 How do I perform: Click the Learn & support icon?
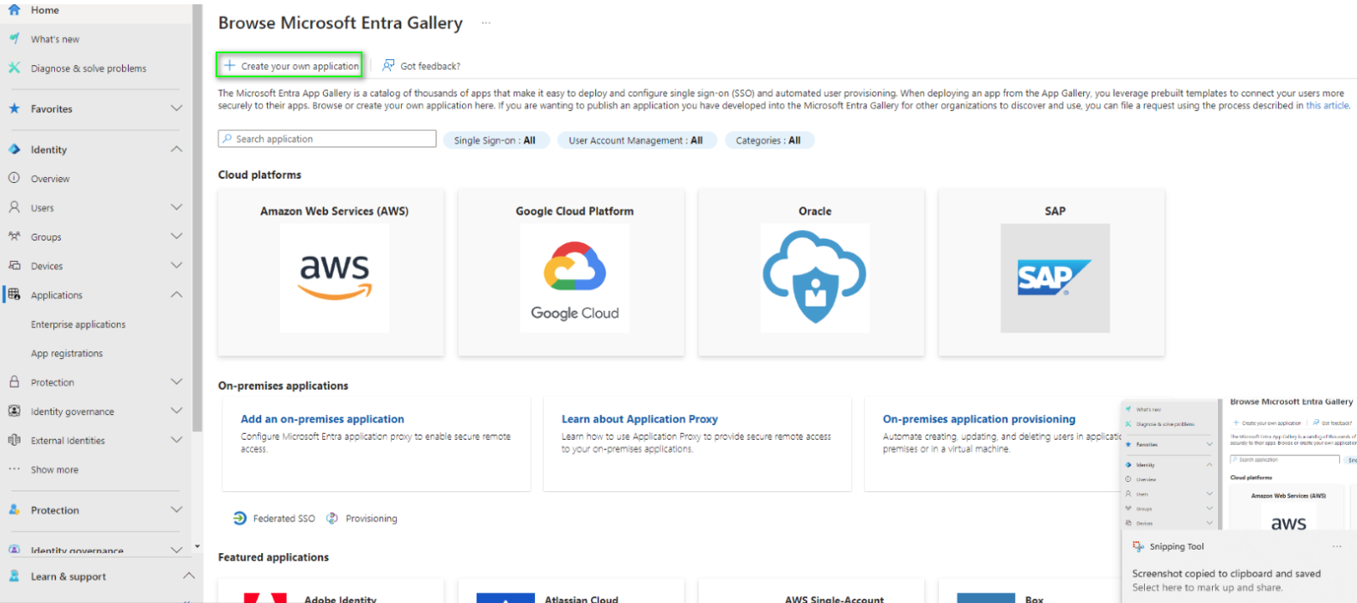click(x=14, y=576)
